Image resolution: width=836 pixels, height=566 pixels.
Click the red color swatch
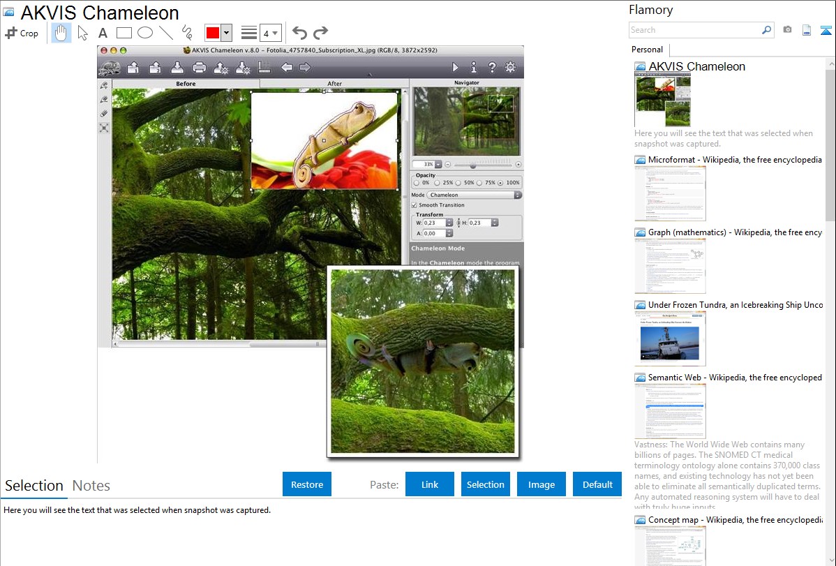click(x=213, y=33)
